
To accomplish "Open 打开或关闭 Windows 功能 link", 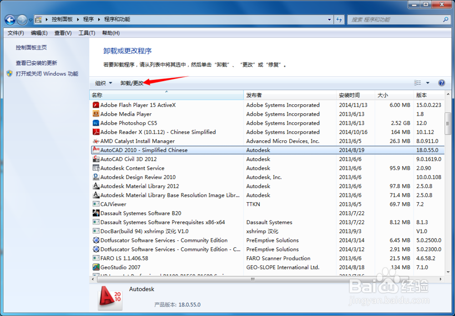I will tap(47, 74).
